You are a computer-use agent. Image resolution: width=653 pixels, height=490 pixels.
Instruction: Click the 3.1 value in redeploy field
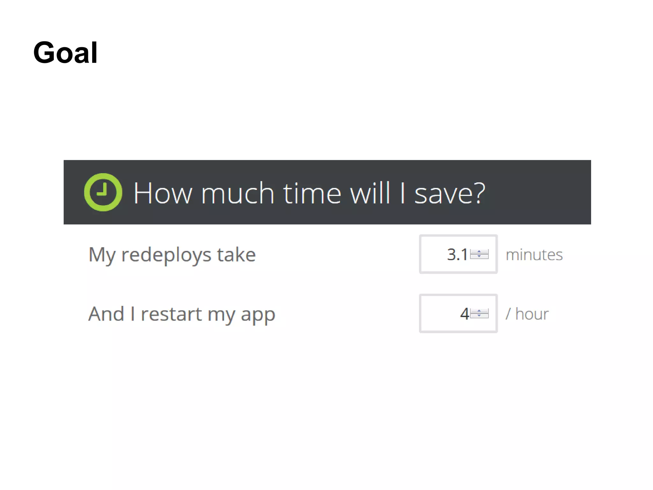(457, 254)
